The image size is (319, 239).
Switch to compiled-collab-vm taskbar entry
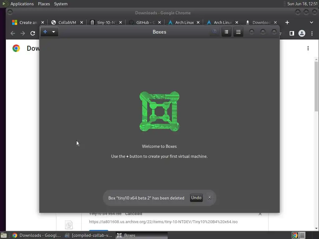(x=88, y=235)
